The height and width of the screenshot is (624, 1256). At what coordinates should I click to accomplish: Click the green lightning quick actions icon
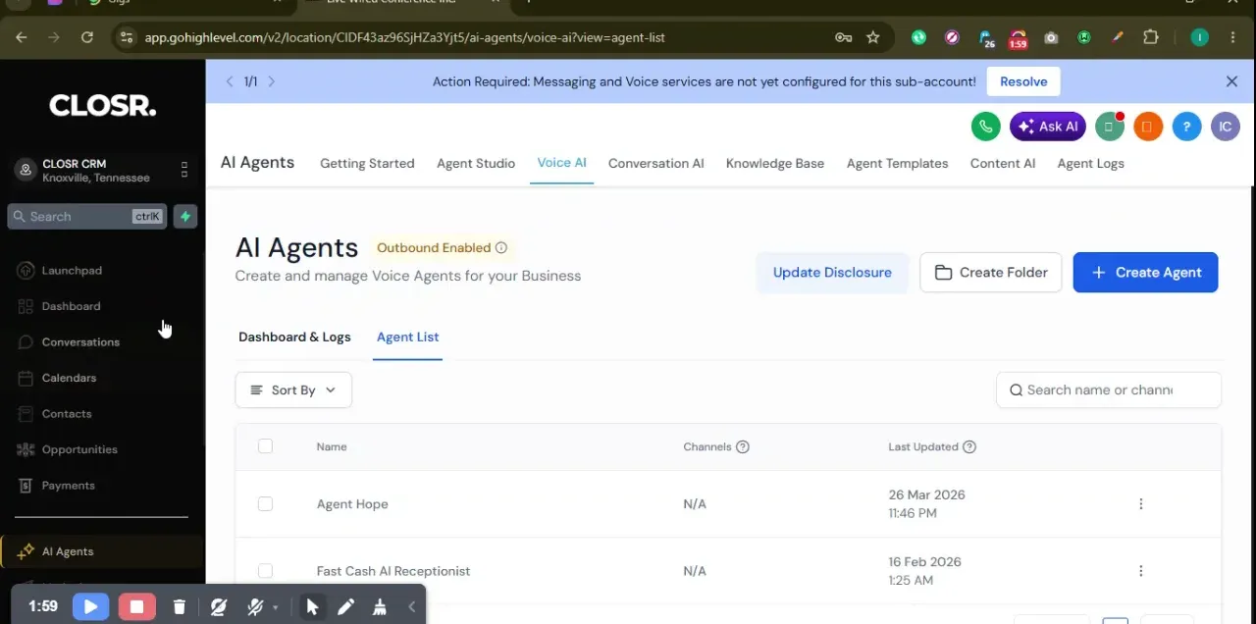[x=185, y=217]
